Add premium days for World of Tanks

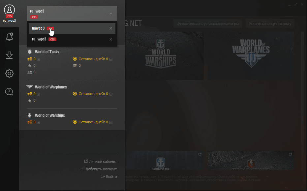pos(111,59)
